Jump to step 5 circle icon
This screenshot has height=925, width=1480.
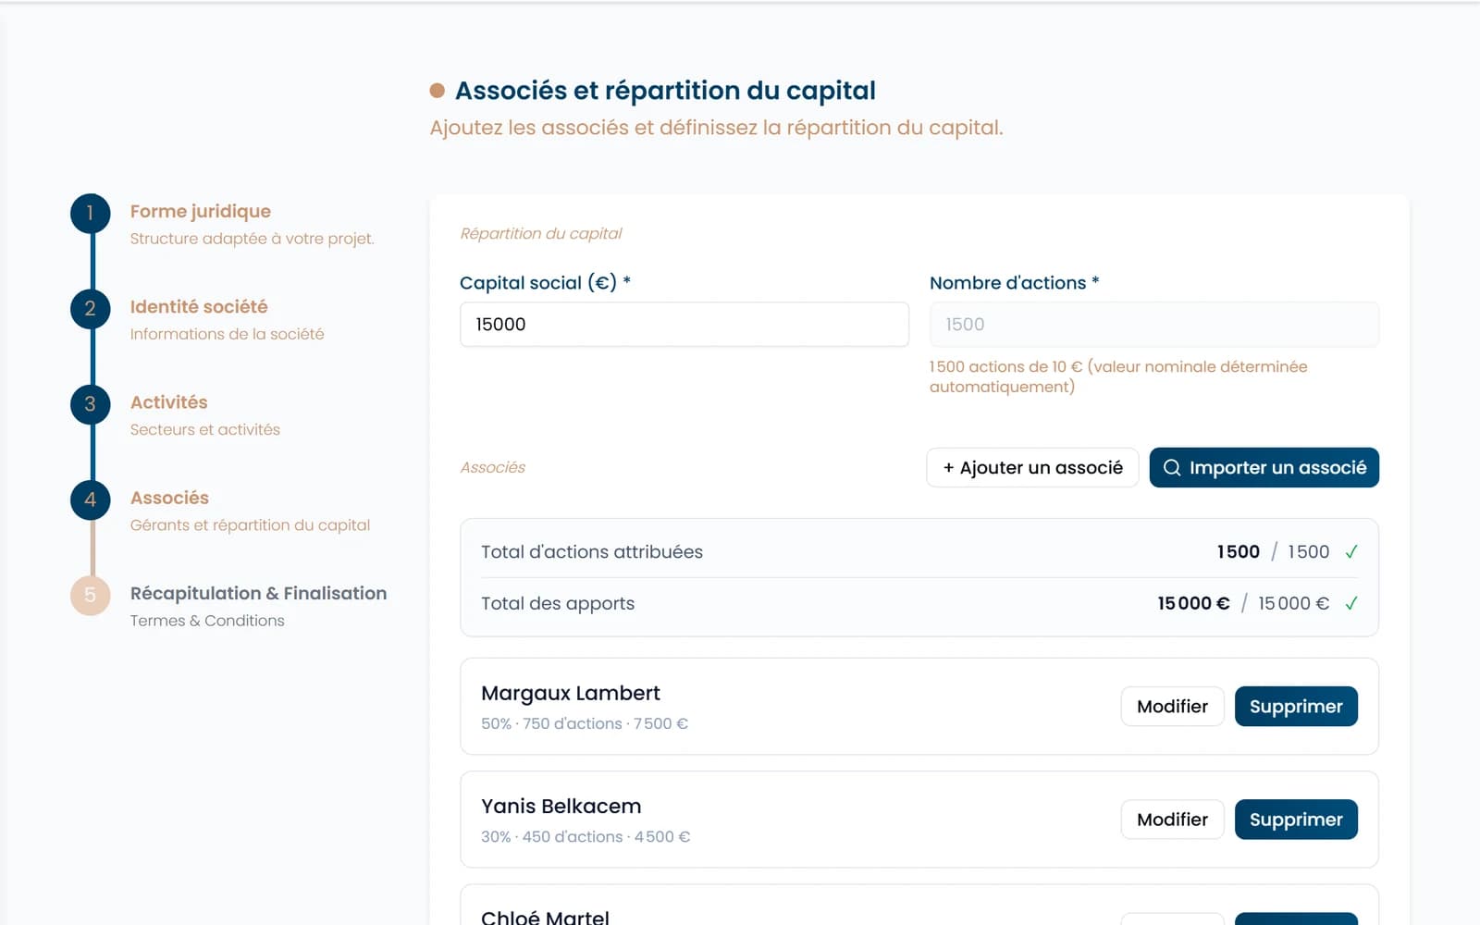coord(91,596)
